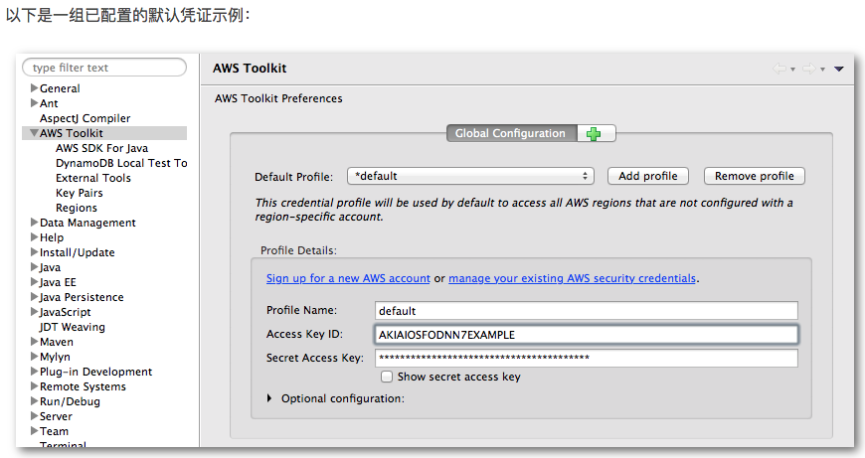
Task: Select Key Pairs in the tree
Action: (x=80, y=193)
